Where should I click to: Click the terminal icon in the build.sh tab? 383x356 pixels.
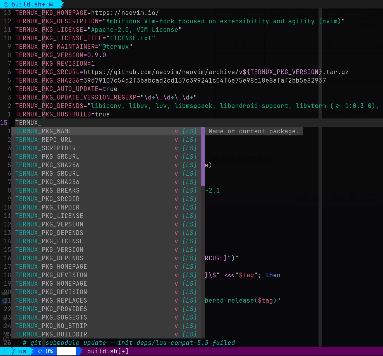click(51, 4)
